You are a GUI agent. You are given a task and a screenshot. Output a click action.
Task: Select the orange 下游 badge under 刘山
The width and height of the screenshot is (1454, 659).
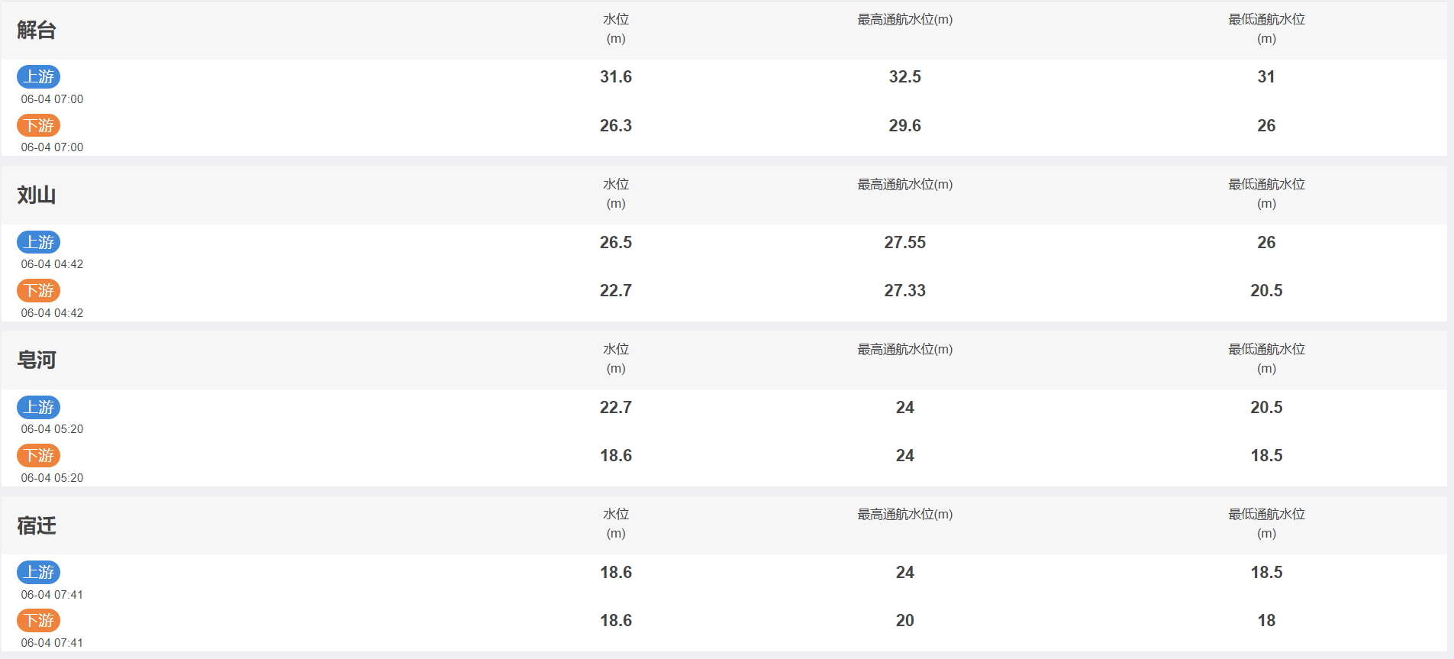[x=38, y=290]
